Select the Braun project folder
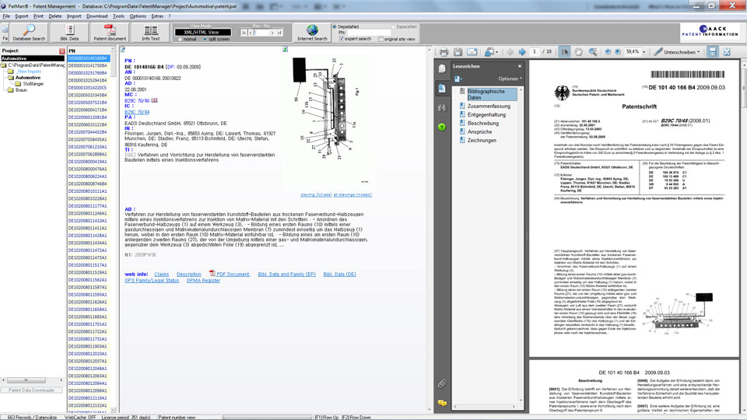The width and height of the screenshot is (747, 420). pyautogui.click(x=21, y=90)
